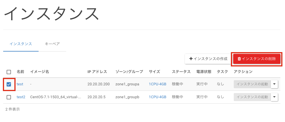Click インスタンスの起動 button in test row

click(252, 84)
